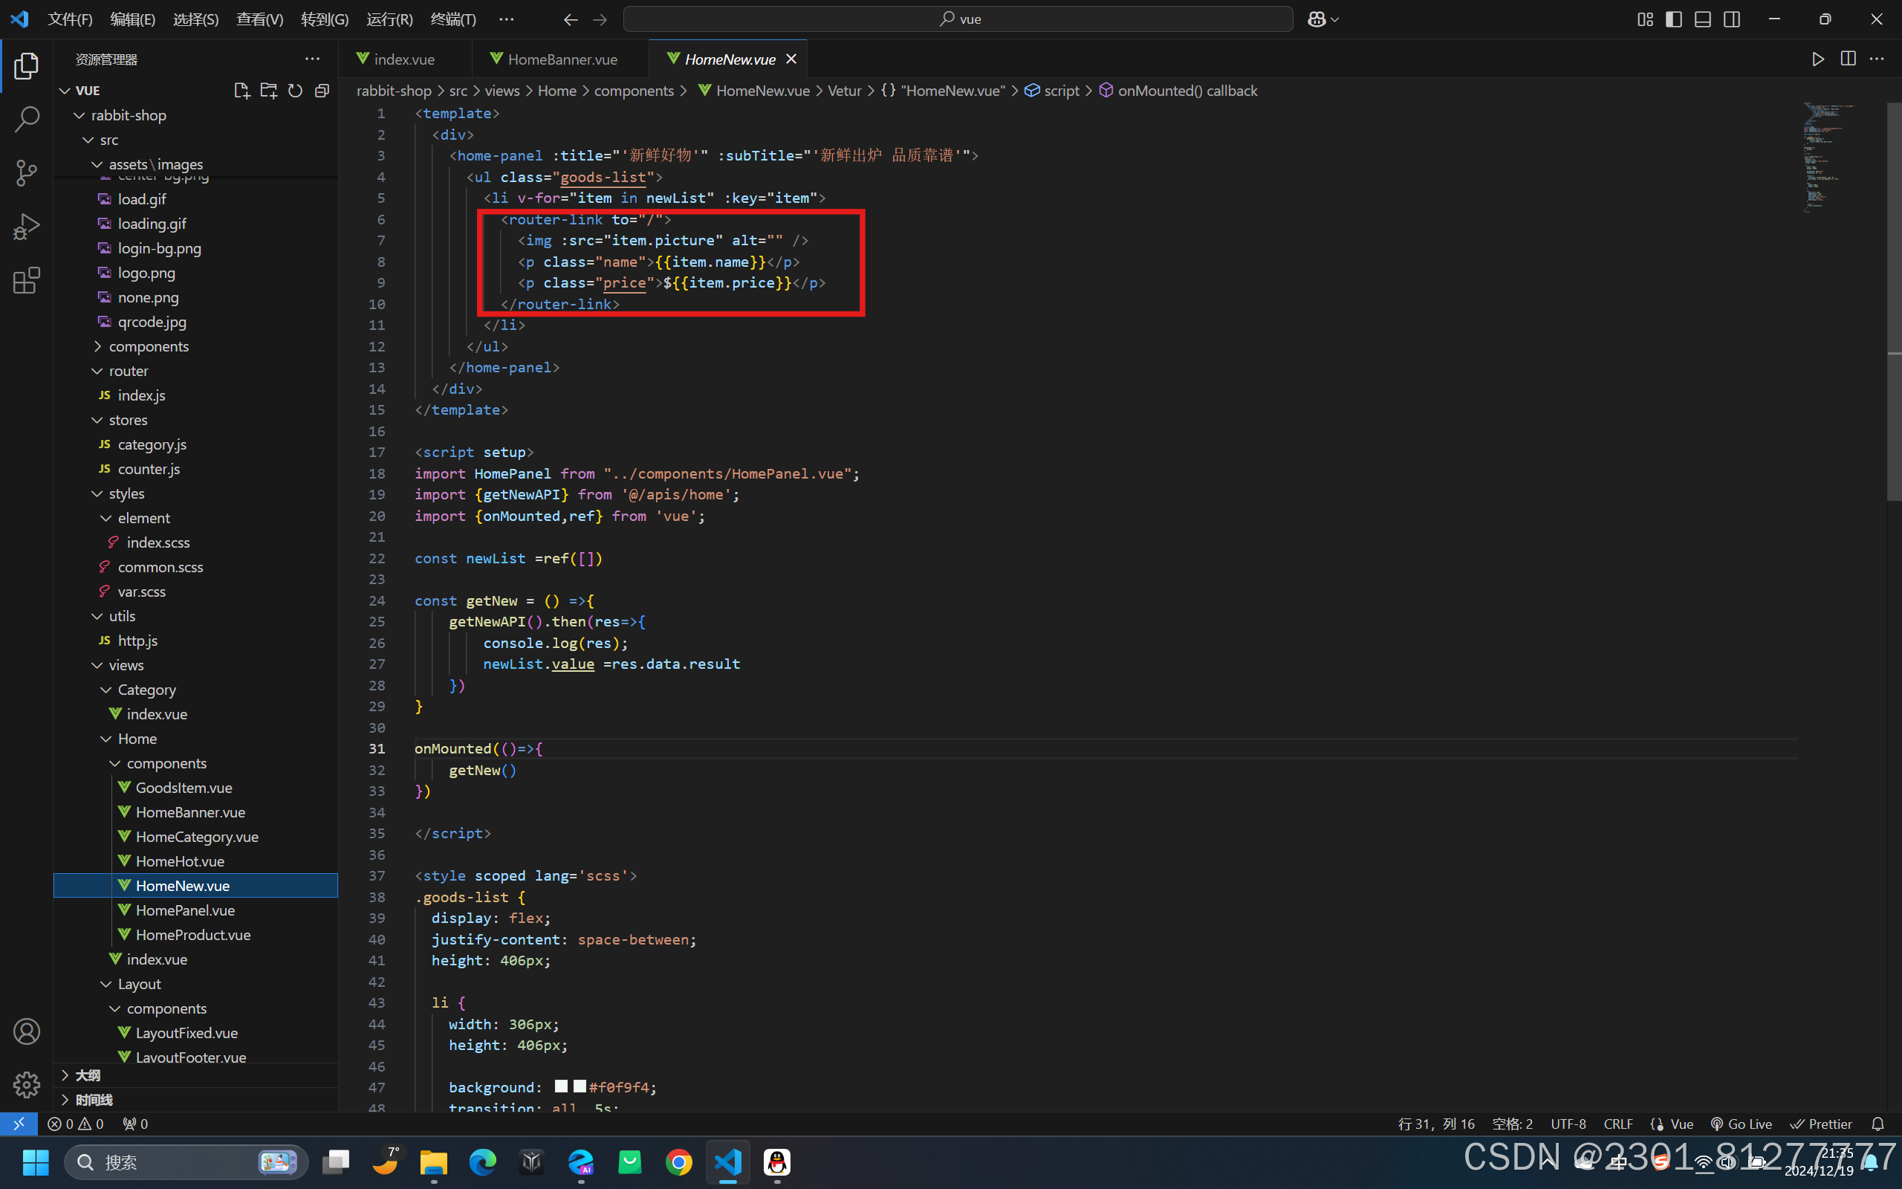Open the Manage gear icon
Screen dimensions: 1902x1189
pyautogui.click(x=26, y=1084)
